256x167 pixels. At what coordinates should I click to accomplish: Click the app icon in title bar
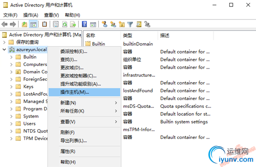coord(6,5)
